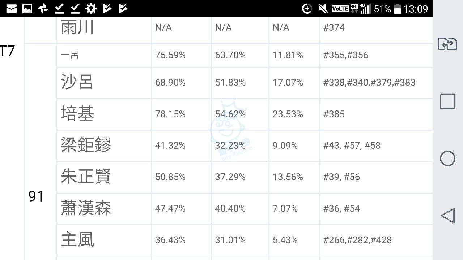The height and width of the screenshot is (260, 463).
Task: Tap the picture notification icon in status bar
Action: click(27, 9)
